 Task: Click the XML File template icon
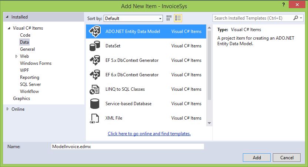(x=94, y=118)
